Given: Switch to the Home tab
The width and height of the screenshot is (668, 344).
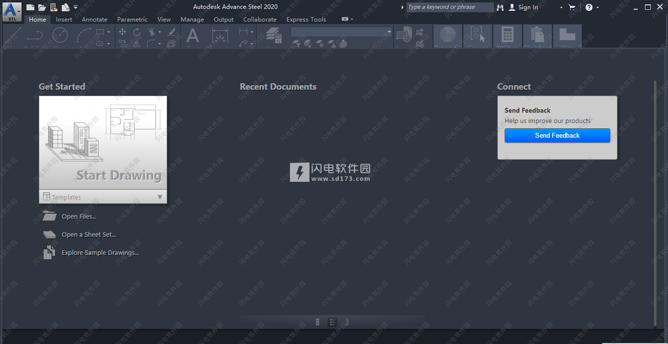Looking at the screenshot, I should click(x=37, y=20).
